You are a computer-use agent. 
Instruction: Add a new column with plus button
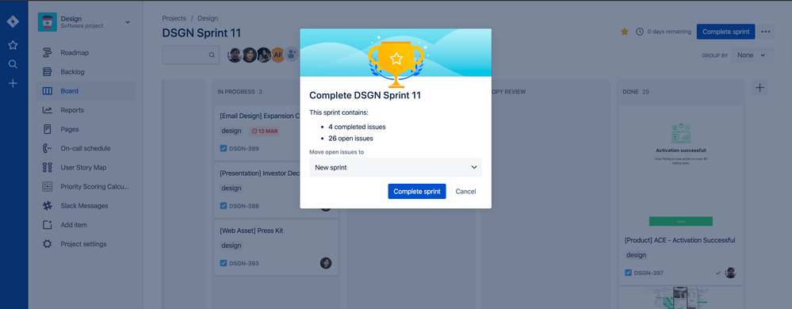click(x=759, y=88)
